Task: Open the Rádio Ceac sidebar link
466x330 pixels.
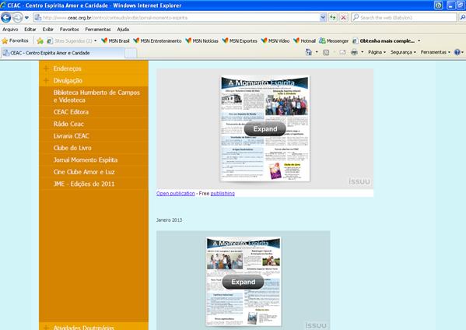Action: 68,124
